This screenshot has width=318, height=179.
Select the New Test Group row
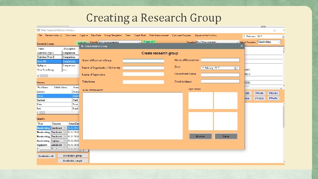[x=58, y=70]
